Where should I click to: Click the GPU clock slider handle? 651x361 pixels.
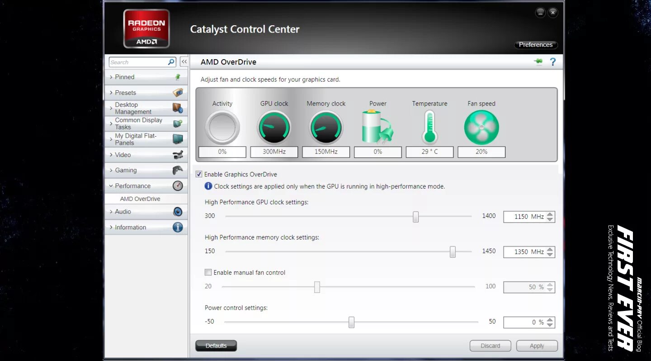coord(415,217)
